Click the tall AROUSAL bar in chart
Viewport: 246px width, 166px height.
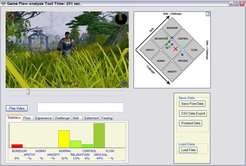[x=99, y=135]
